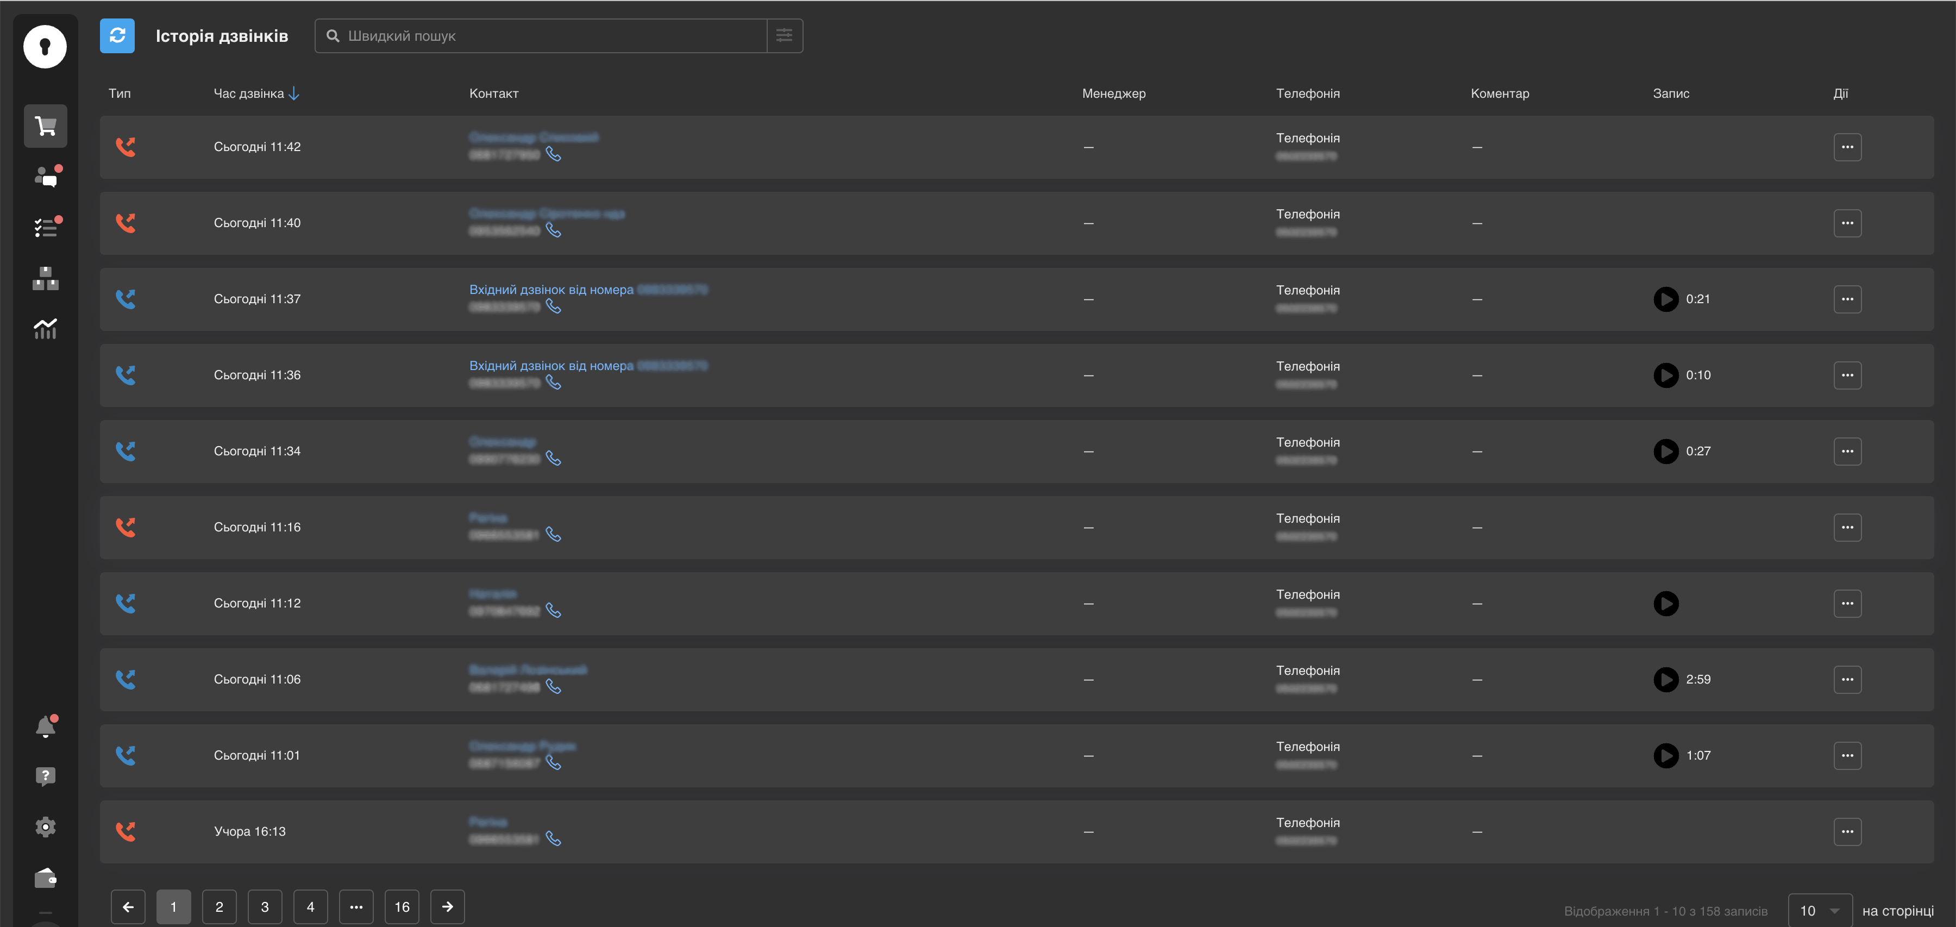This screenshot has width=1956, height=927.
Task: Open the analytics chart sidebar icon
Action: 46,329
